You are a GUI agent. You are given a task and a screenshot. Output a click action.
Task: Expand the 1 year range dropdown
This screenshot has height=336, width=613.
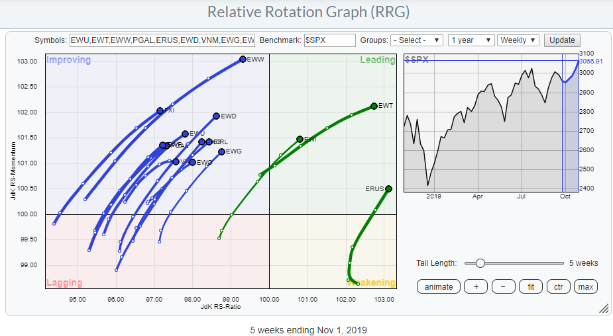click(x=471, y=40)
